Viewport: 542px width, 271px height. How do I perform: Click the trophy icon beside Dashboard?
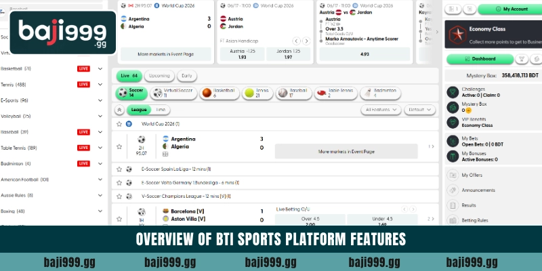click(x=522, y=59)
